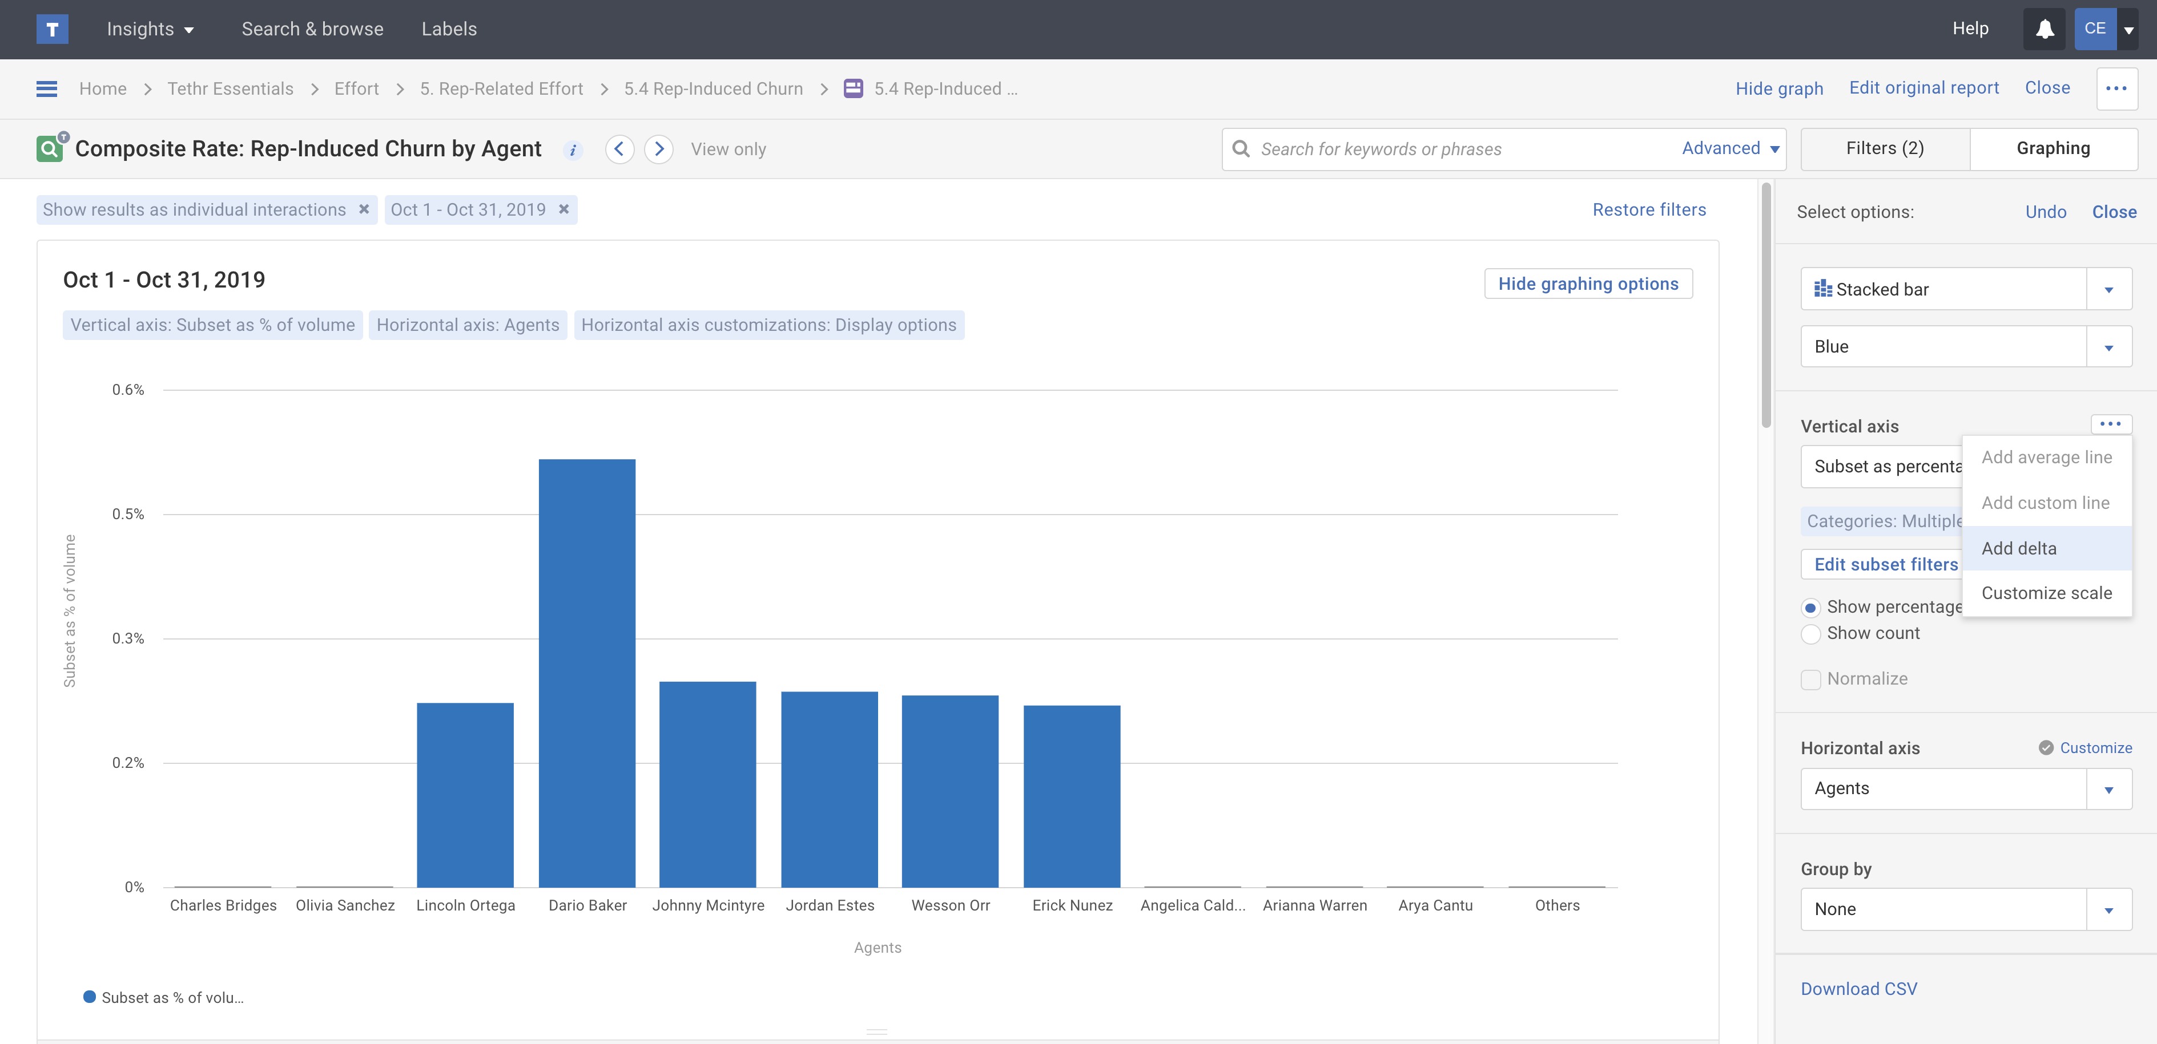
Task: Go to the previous report arrow
Action: point(619,149)
